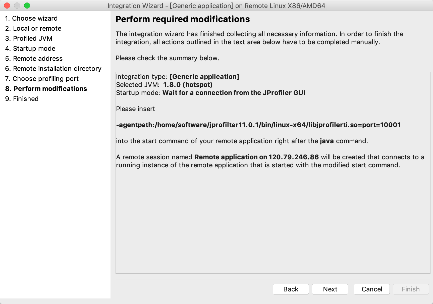Select step 7. Choose profiling port
433x304 pixels.
(x=42, y=79)
